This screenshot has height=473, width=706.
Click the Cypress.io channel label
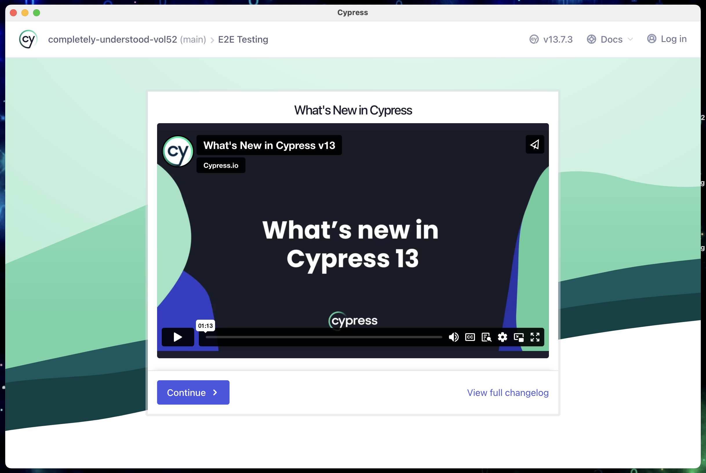221,165
